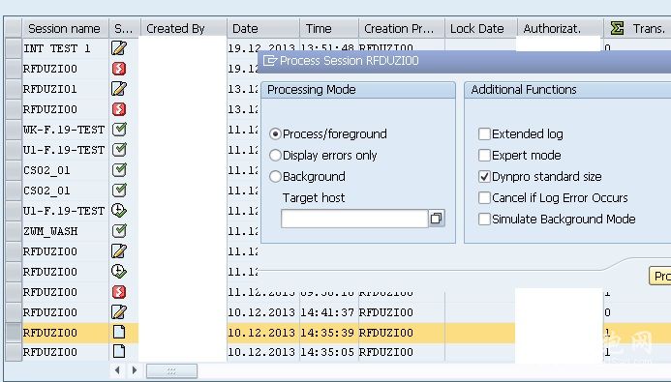Viewport: 671px width, 382px height.
Task: Click the Lock Date column header
Action: click(481, 28)
